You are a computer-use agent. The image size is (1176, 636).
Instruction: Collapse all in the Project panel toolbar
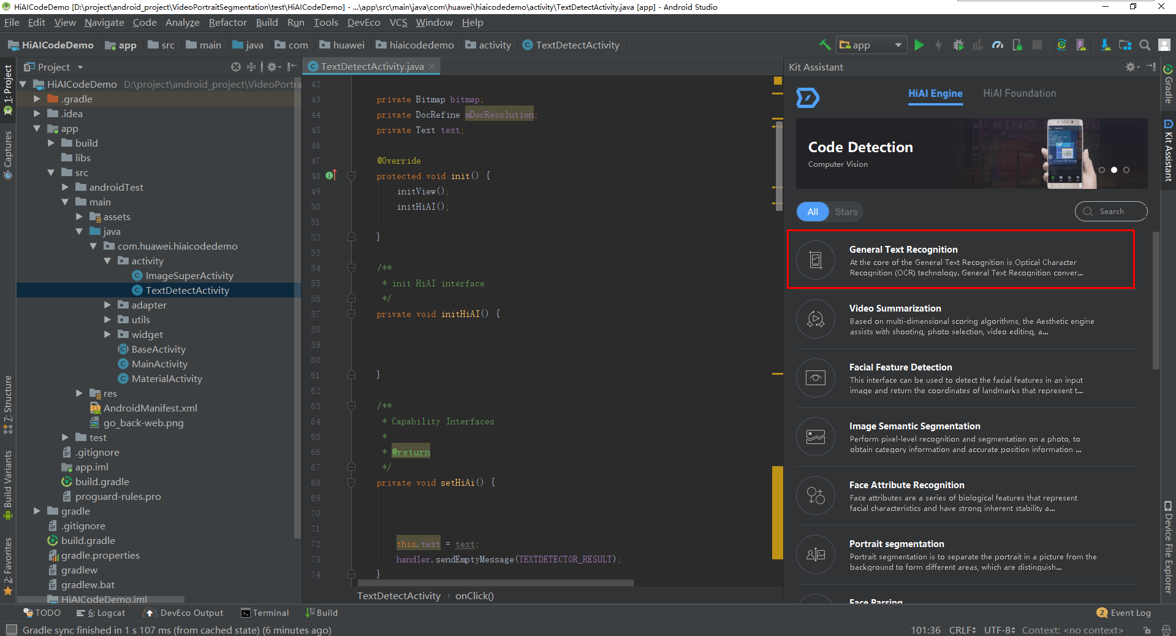click(251, 67)
